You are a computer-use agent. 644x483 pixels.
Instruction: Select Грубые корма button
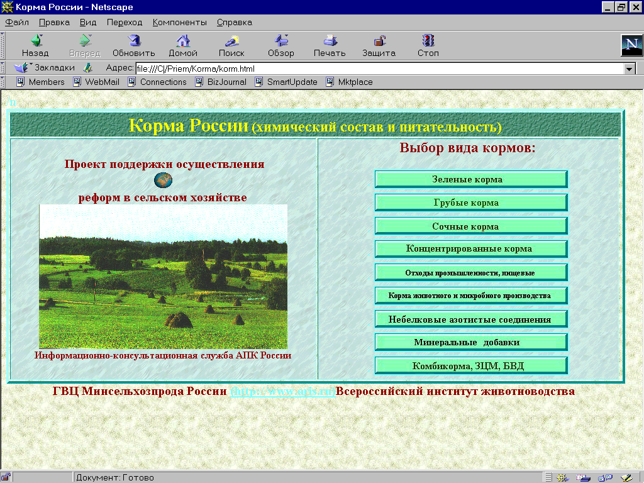tap(471, 203)
